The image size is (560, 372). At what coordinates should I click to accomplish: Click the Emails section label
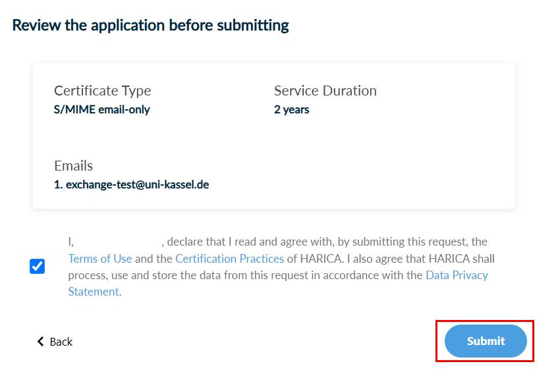coord(73,166)
